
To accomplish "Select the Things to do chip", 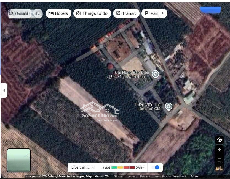I will click(x=92, y=13).
